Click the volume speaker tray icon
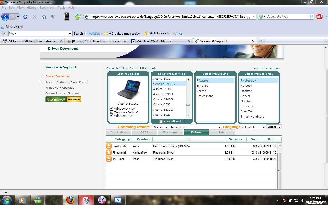 [302, 200]
